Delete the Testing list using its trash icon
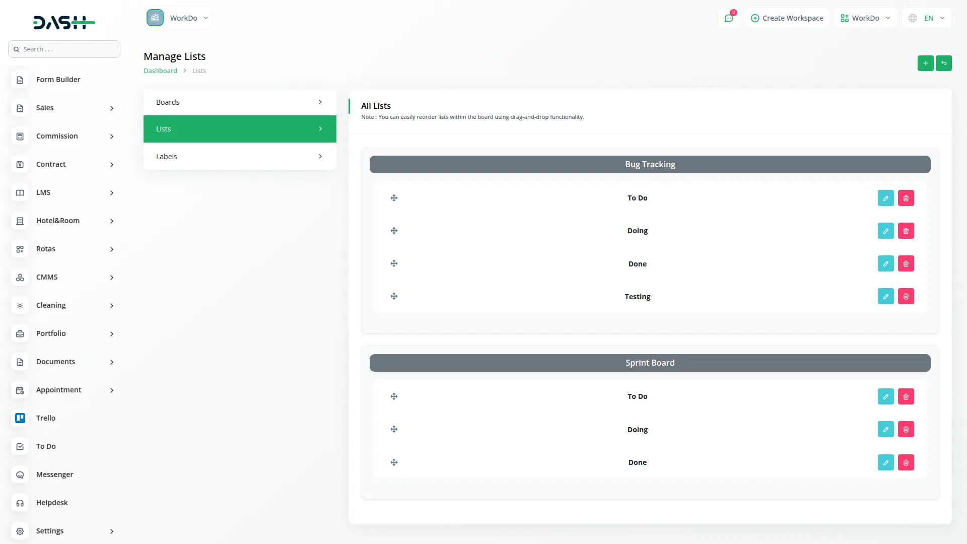This screenshot has width=967, height=544. tap(906, 296)
